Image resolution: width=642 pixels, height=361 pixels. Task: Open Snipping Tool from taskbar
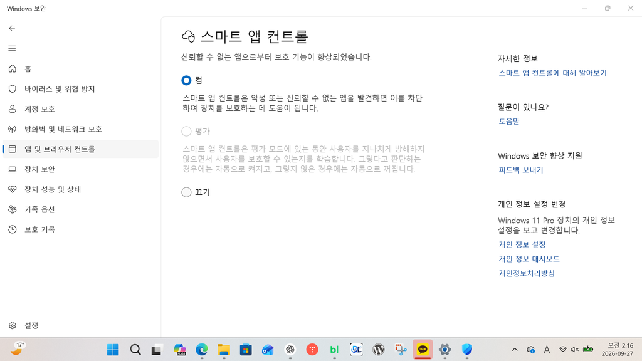click(x=401, y=350)
